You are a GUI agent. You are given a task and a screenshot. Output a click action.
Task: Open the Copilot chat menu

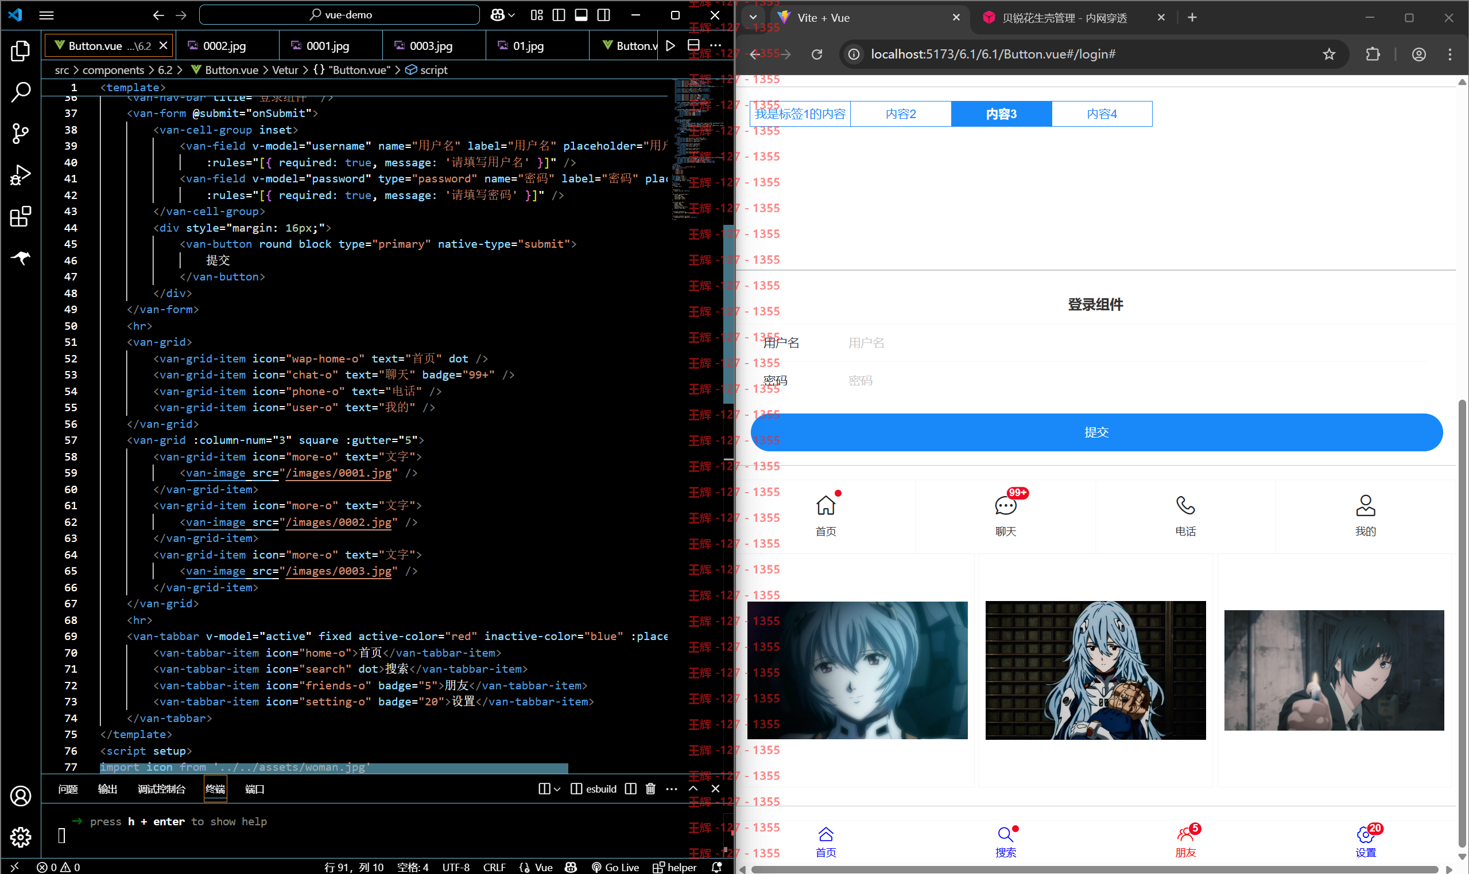click(502, 15)
